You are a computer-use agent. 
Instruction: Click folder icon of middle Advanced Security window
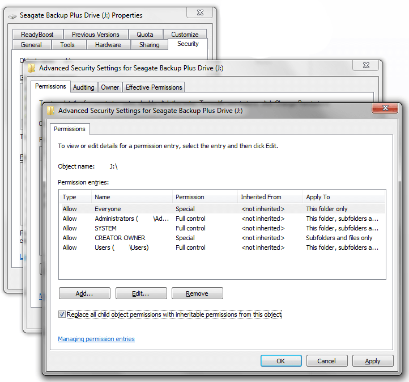point(31,68)
